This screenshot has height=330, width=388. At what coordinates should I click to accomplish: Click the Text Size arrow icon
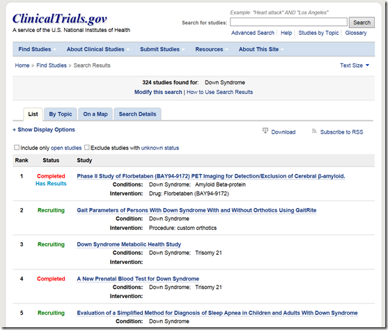tap(367, 65)
